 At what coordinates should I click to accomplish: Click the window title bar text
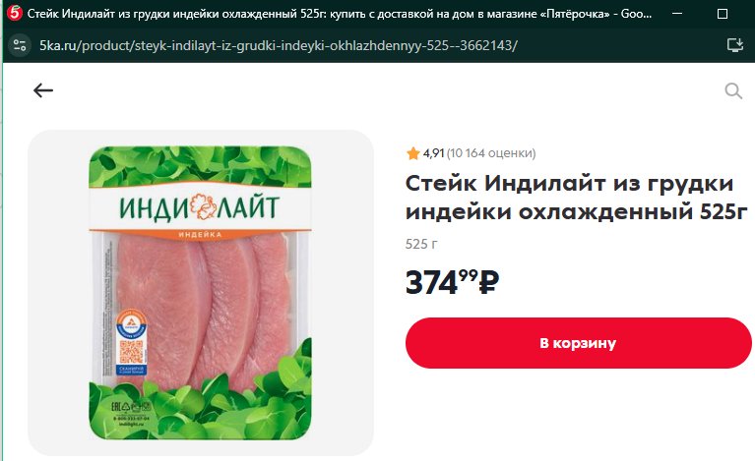340,14
